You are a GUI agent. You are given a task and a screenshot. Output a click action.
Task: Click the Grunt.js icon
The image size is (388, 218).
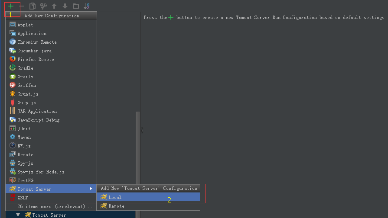pos(13,93)
